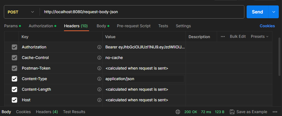The image size is (282, 116).
Task: Click the application/json value field
Action: (144, 79)
